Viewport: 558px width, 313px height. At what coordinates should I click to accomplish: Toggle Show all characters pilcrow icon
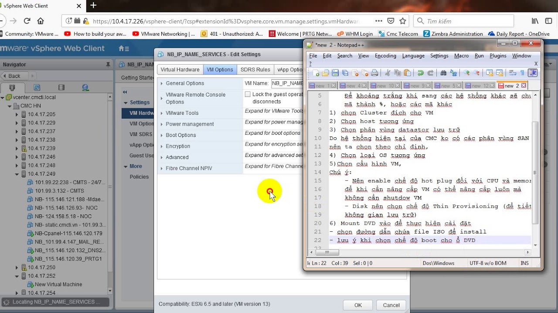[522, 73]
